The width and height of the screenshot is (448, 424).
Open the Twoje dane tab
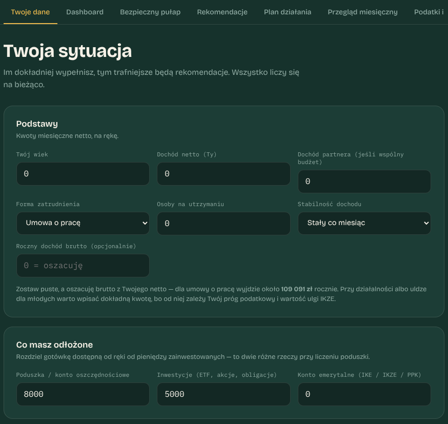[x=30, y=12]
